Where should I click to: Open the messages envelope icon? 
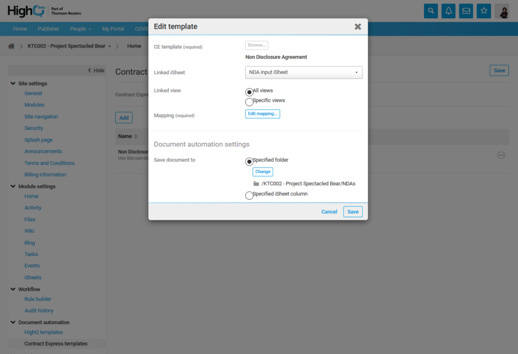point(466,11)
